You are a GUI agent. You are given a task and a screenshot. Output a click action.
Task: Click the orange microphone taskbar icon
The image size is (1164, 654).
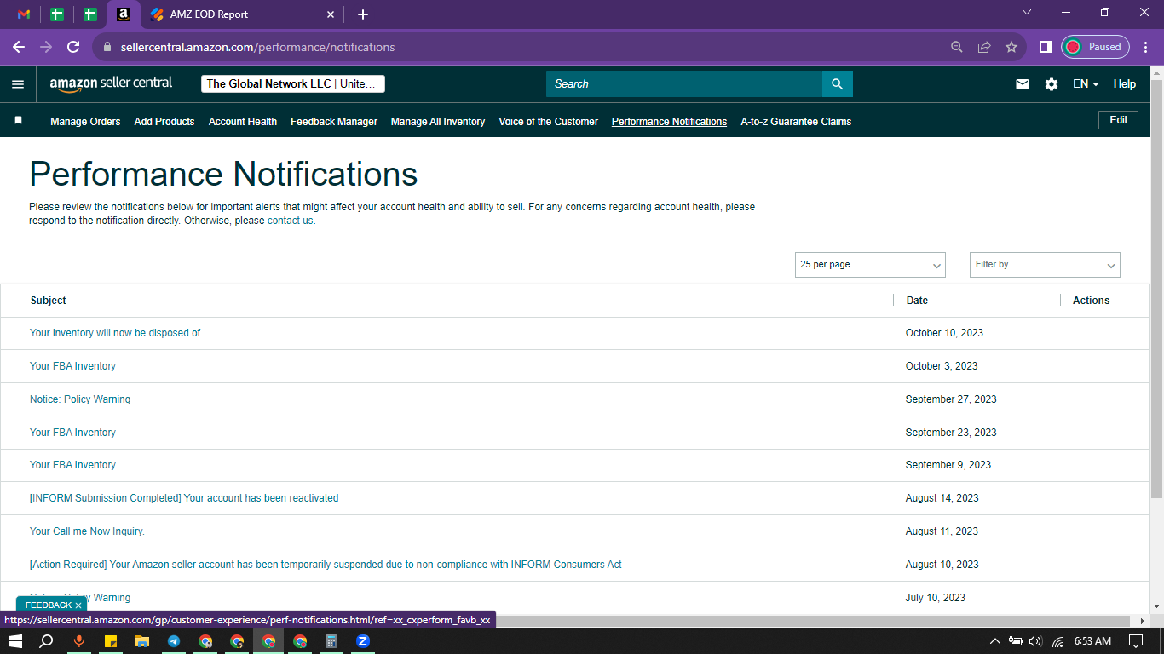pyautogui.click(x=79, y=641)
